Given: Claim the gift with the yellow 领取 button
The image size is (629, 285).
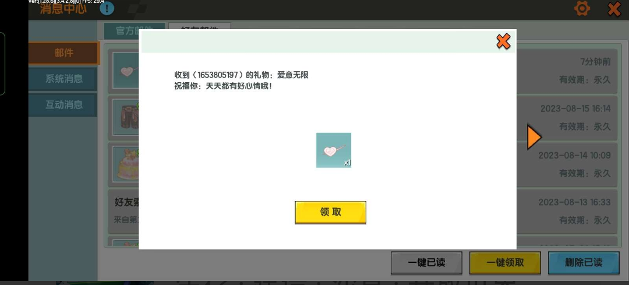Looking at the screenshot, I should click(330, 212).
